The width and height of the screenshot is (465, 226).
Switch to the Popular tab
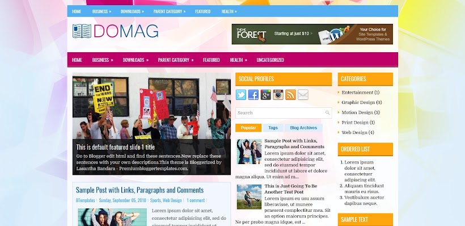click(x=248, y=128)
